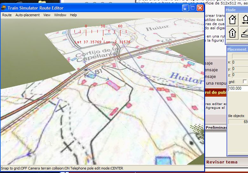Enable the grid checkbox in Placement
This screenshot has width=248, height=173.
point(245,82)
